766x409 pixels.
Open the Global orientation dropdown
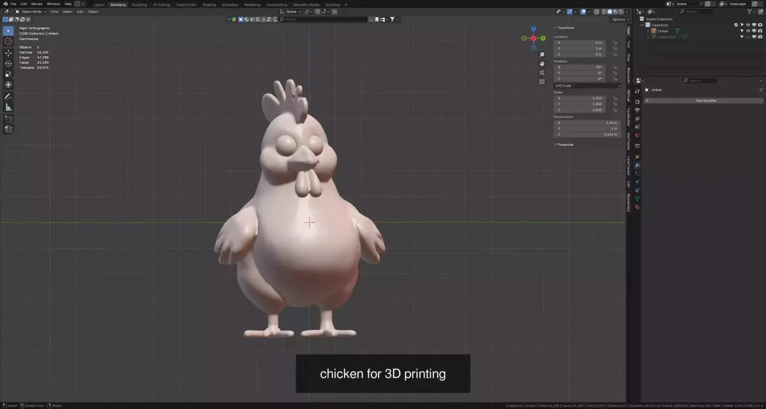point(290,11)
